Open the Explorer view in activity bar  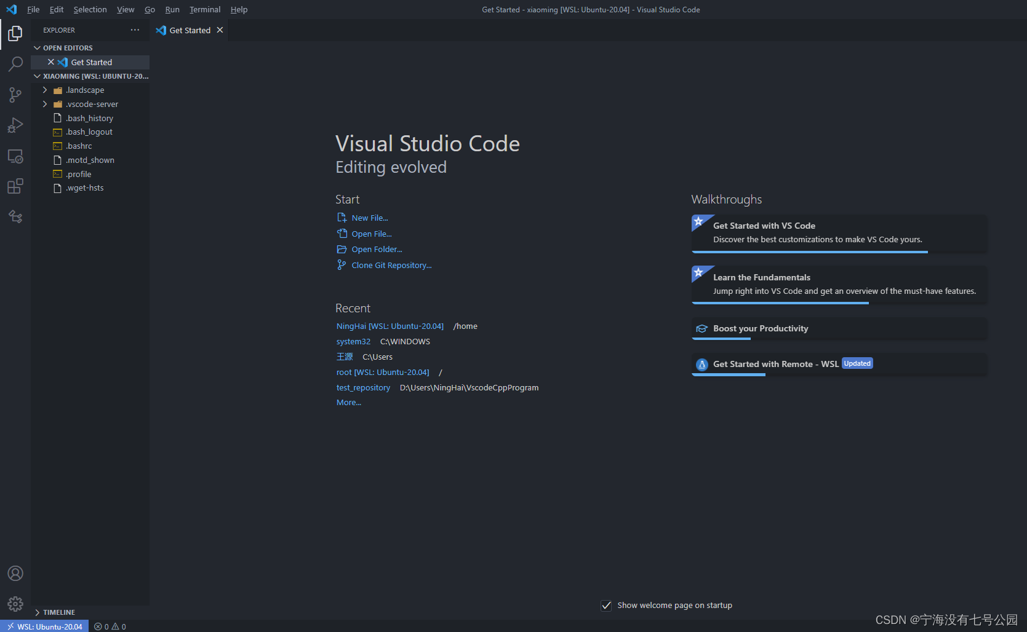pos(15,33)
